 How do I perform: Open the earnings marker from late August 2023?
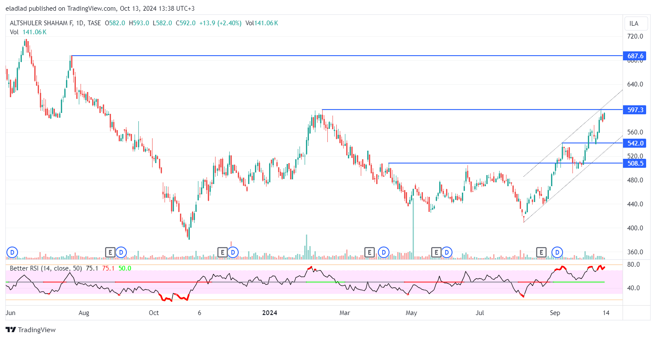[x=110, y=253]
